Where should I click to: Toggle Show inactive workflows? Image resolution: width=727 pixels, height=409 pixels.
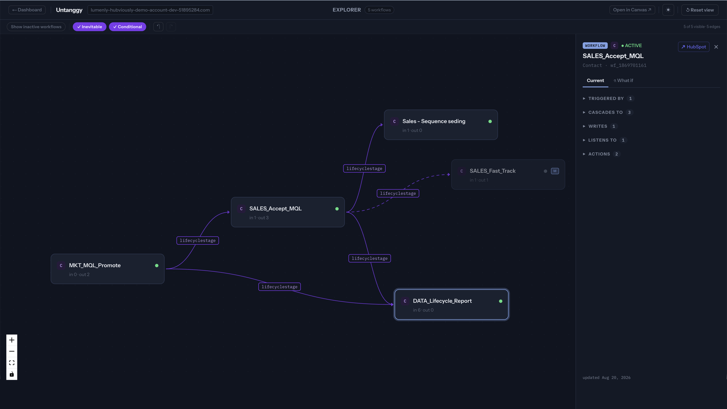pyautogui.click(x=36, y=27)
